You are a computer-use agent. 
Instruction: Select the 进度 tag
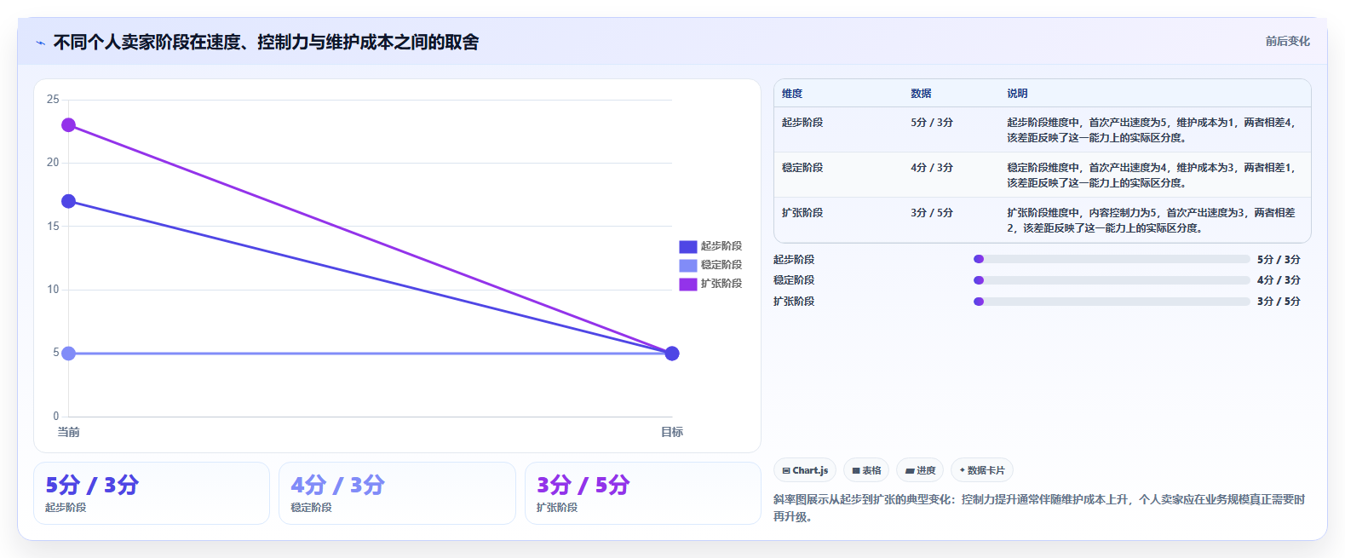pos(920,470)
